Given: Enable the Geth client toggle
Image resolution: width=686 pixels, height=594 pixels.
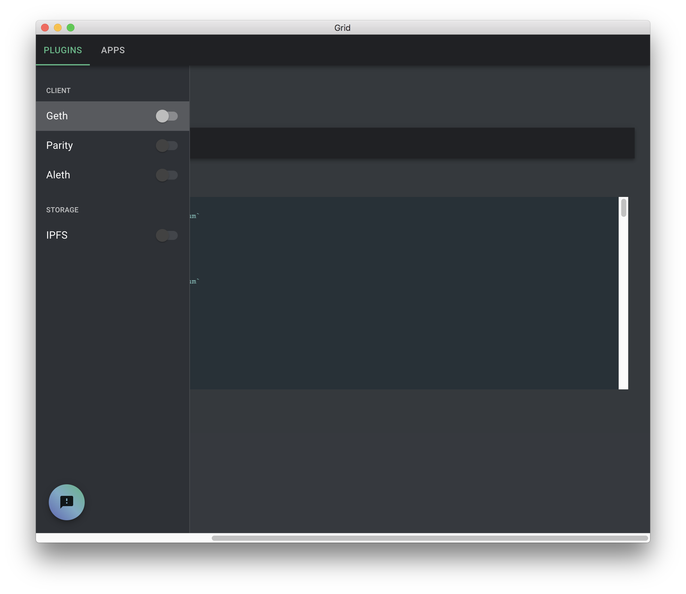Looking at the screenshot, I should (167, 116).
